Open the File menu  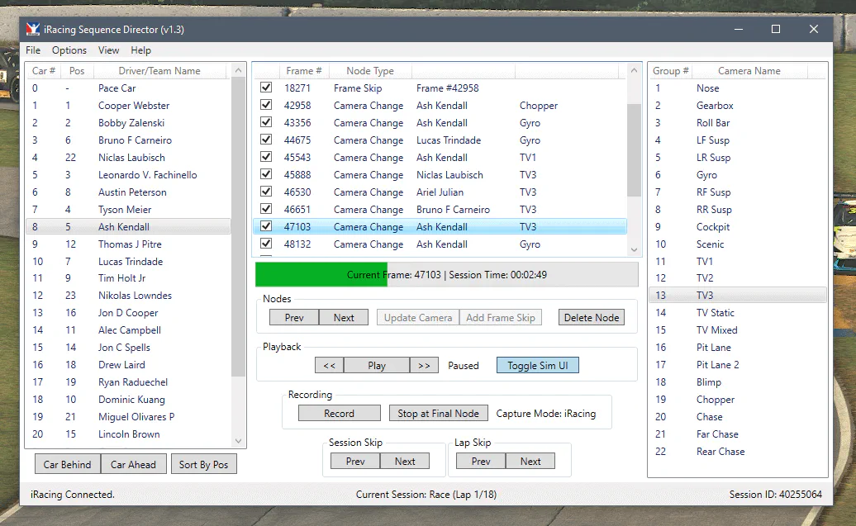tap(33, 50)
